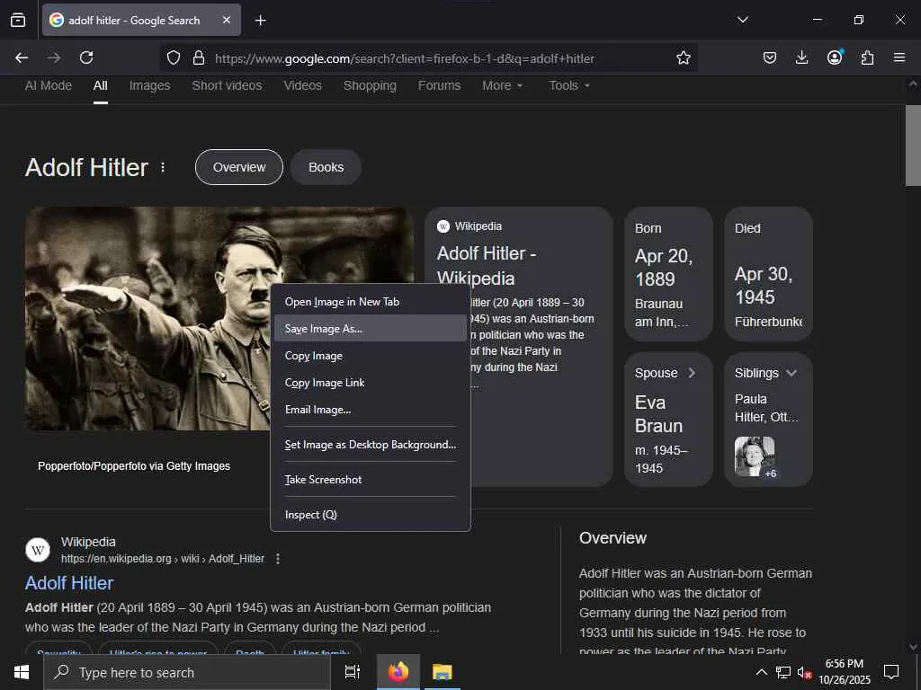Viewport: 921px width, 690px height.
Task: Expand the Tools dropdown
Action: 569,85
